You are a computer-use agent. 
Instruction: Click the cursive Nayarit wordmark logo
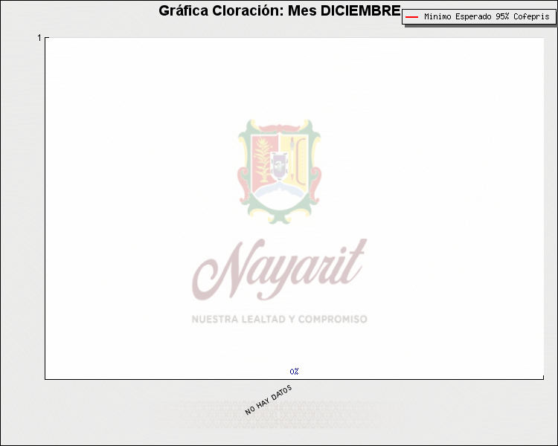click(x=279, y=269)
